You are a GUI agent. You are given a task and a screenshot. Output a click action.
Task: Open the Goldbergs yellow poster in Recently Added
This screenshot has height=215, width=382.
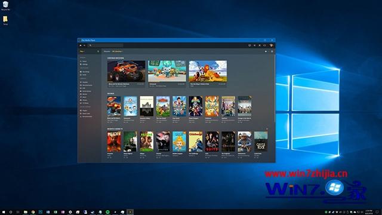coord(195,142)
